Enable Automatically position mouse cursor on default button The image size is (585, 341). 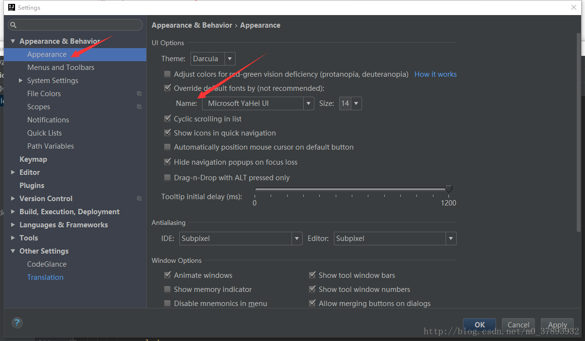click(x=167, y=147)
